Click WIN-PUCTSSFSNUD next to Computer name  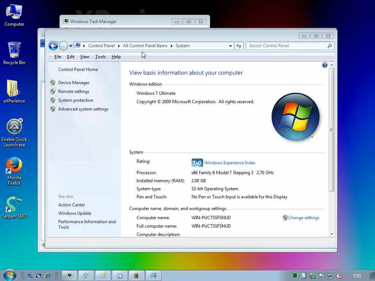click(x=211, y=218)
